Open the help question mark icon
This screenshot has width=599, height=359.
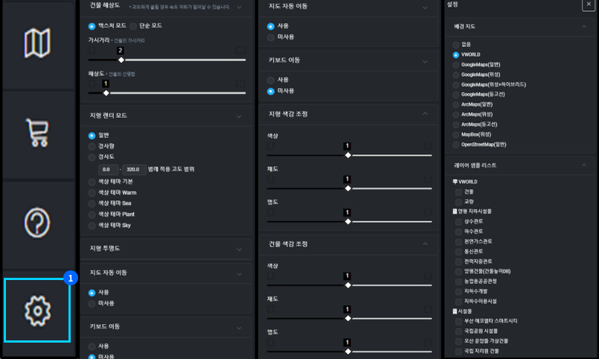(37, 223)
